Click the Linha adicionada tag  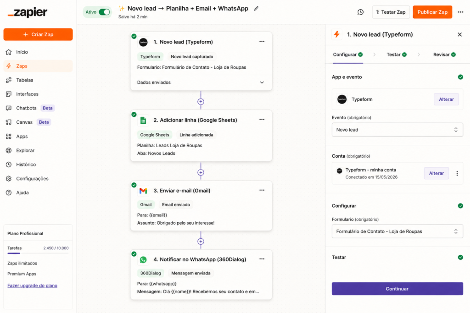pyautogui.click(x=196, y=135)
